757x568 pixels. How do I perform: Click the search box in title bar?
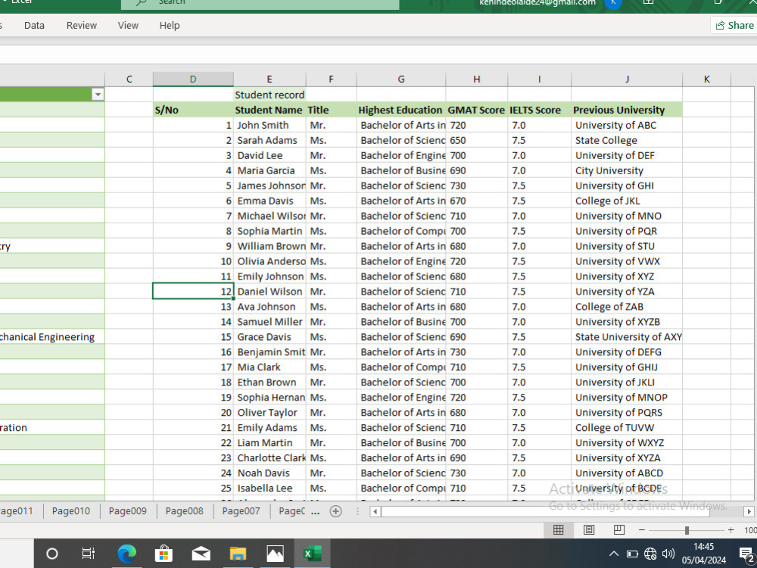point(260,3)
